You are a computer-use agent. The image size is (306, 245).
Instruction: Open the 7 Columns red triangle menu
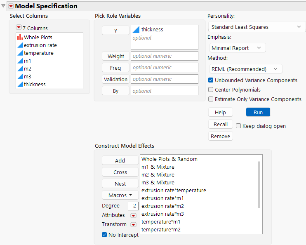tap(19, 28)
